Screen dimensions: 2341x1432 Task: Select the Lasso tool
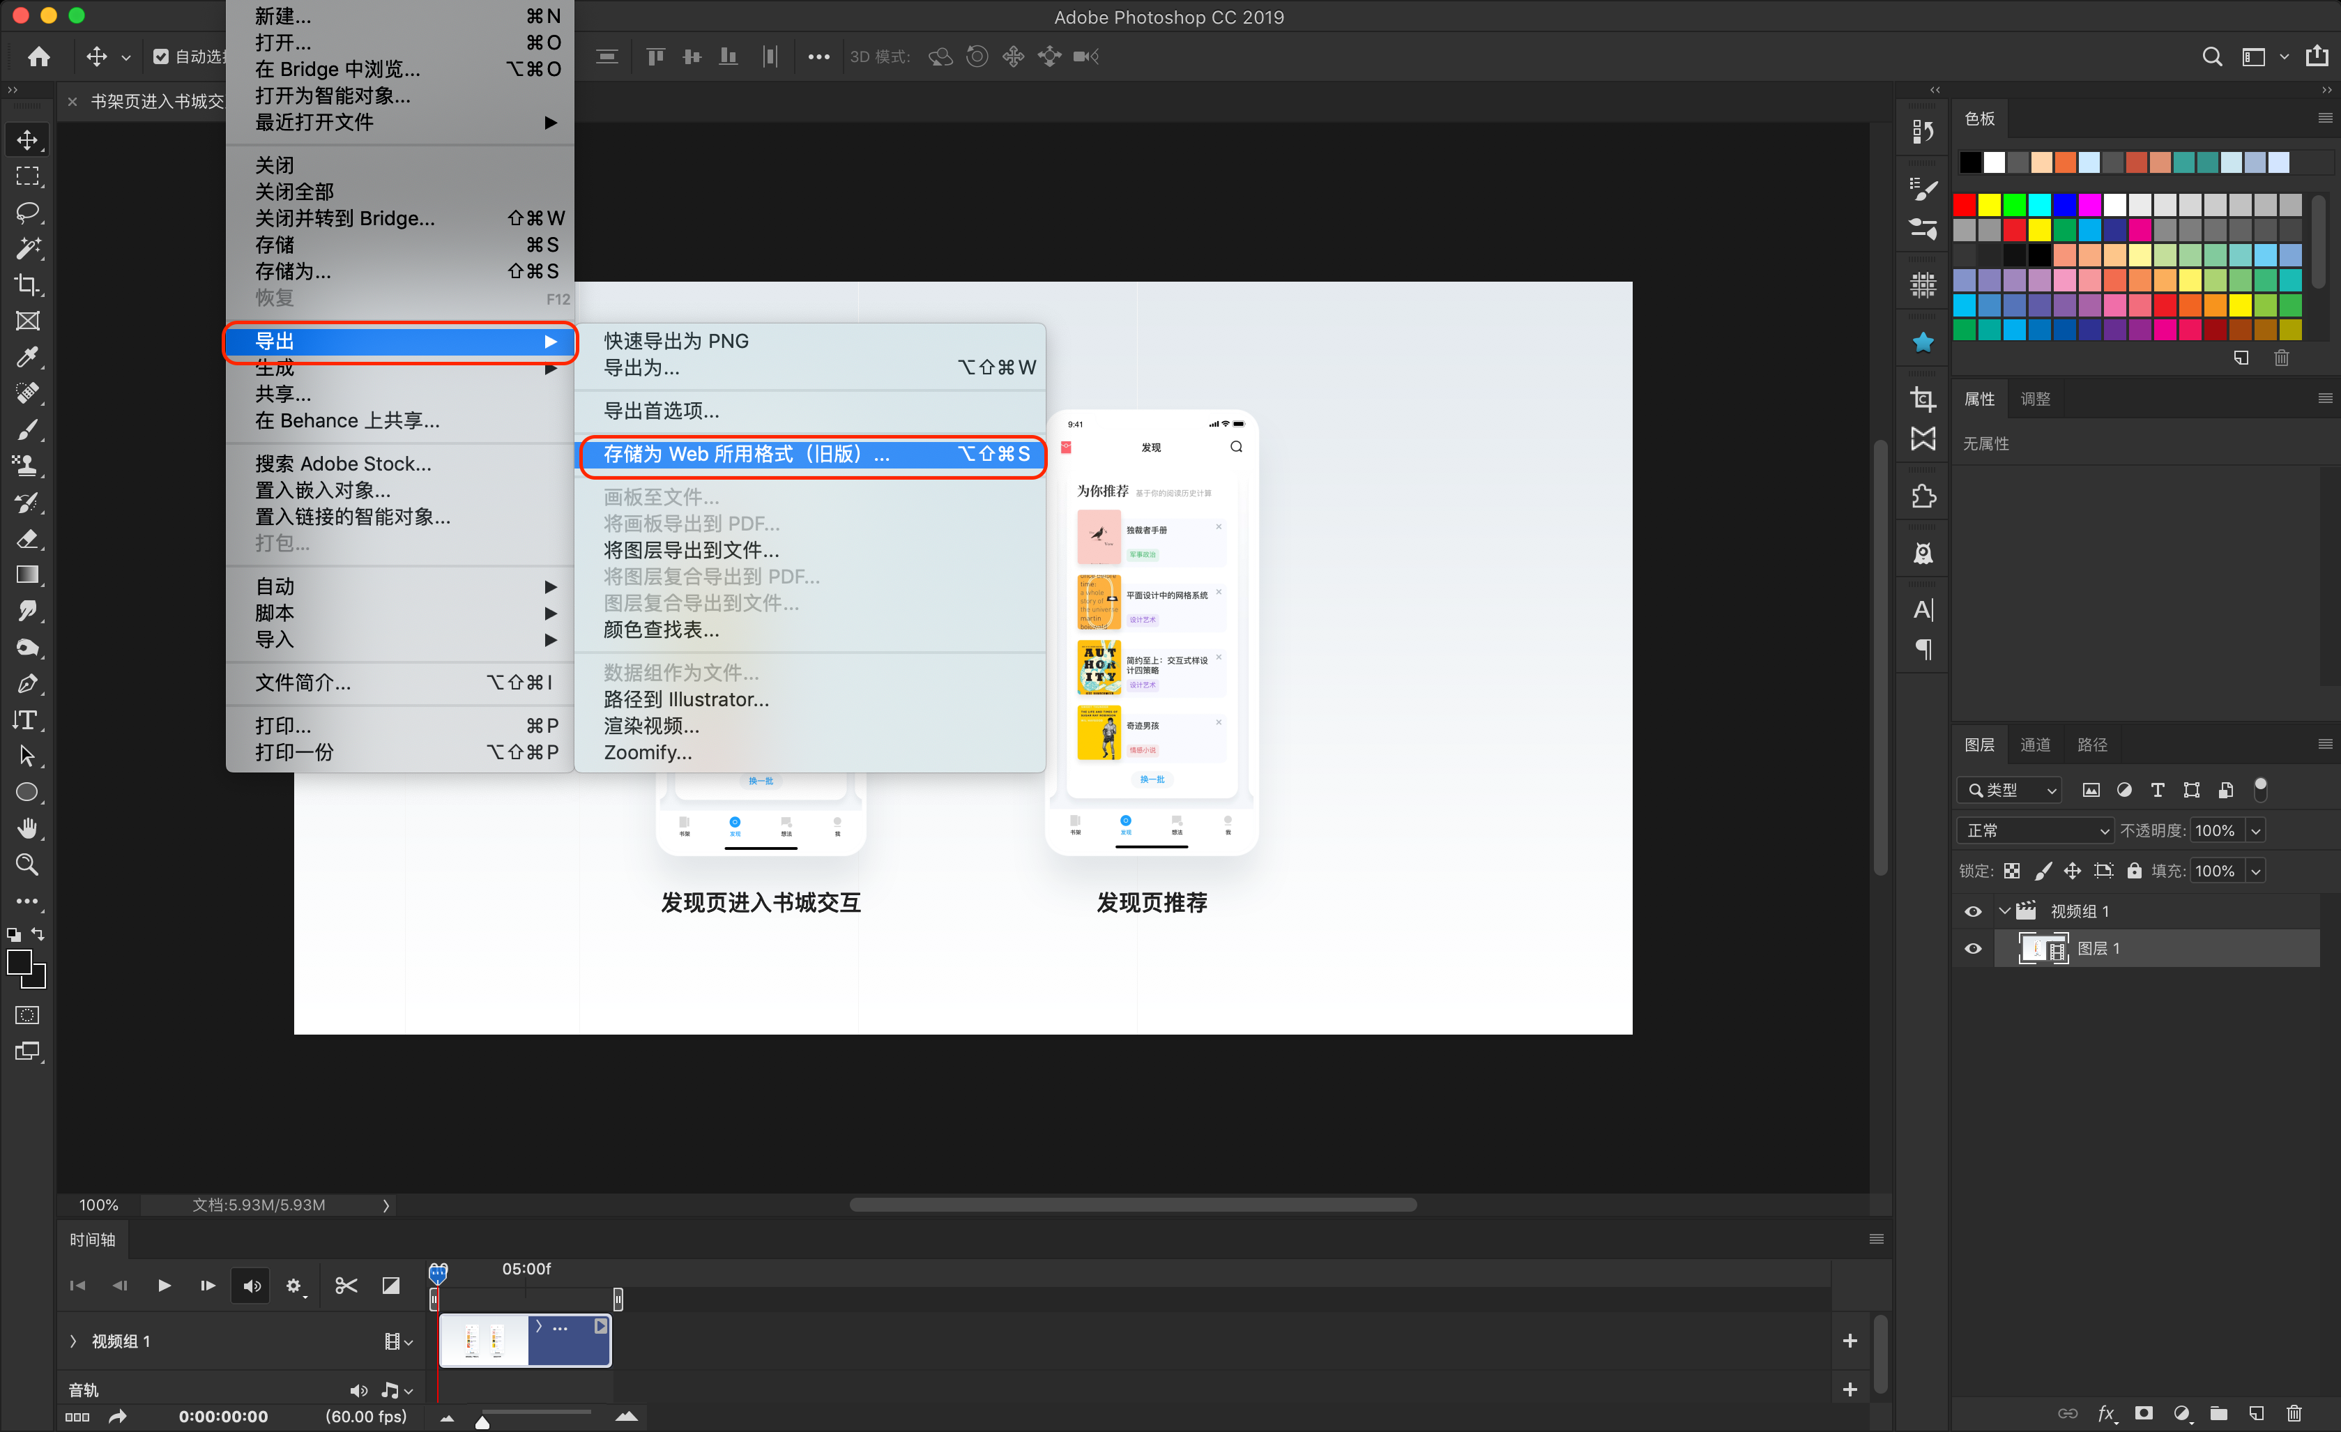pos(26,212)
